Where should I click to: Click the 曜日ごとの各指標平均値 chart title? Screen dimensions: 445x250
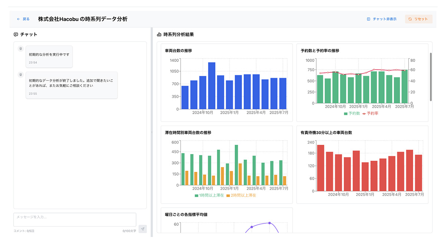[186, 214]
